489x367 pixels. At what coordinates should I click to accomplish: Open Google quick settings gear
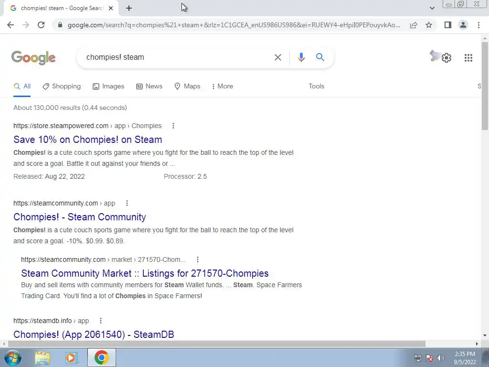pos(446,58)
